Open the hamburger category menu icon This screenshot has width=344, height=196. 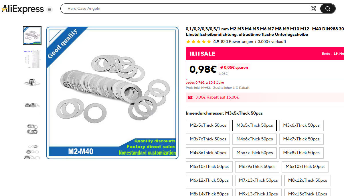50,9
